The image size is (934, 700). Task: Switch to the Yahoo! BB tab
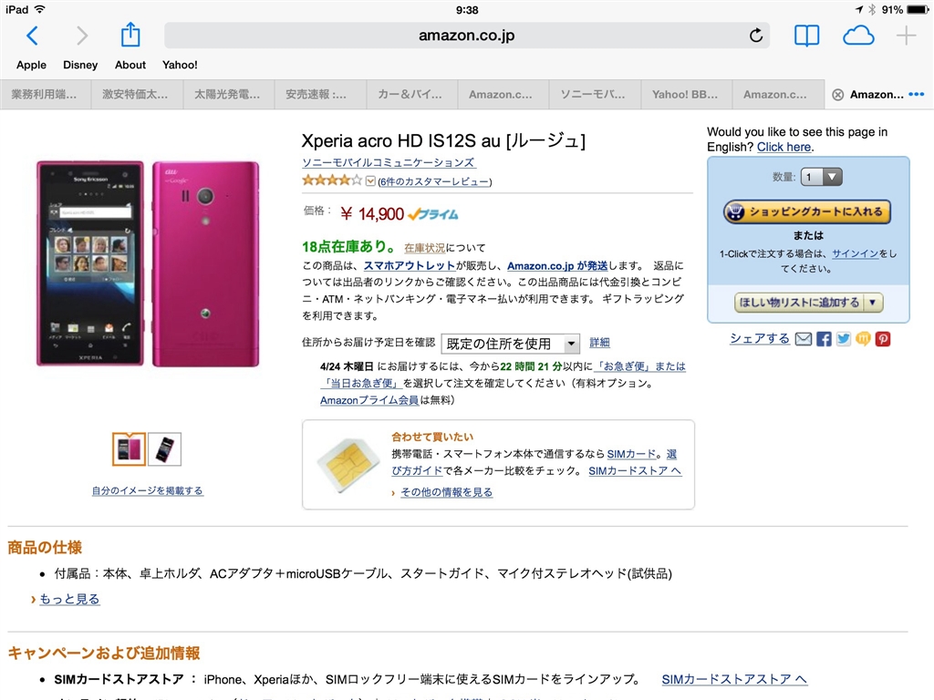pos(684,95)
